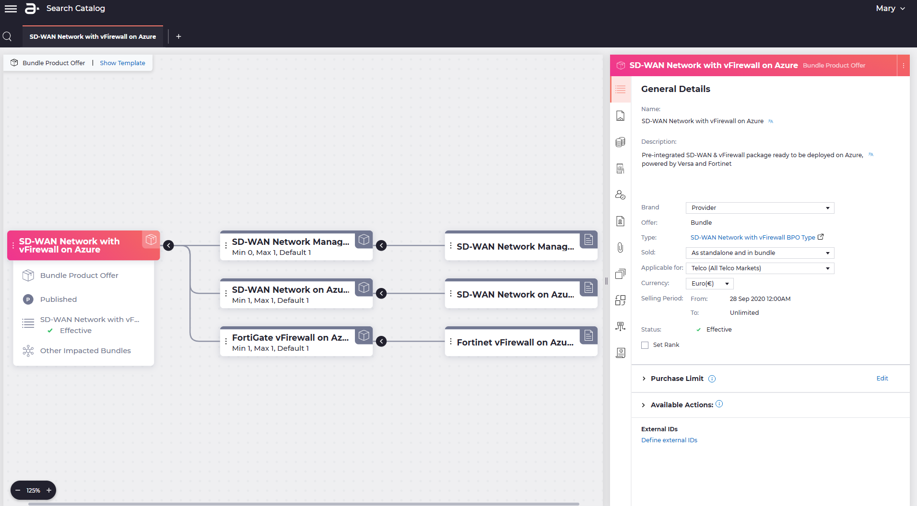Open the certificate document icon
Image resolution: width=917 pixels, height=506 pixels.
621,221
